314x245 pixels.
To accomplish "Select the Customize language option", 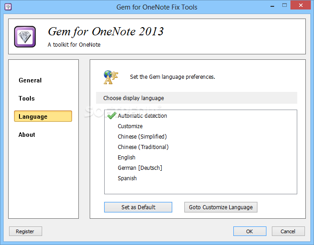I will coord(130,126).
